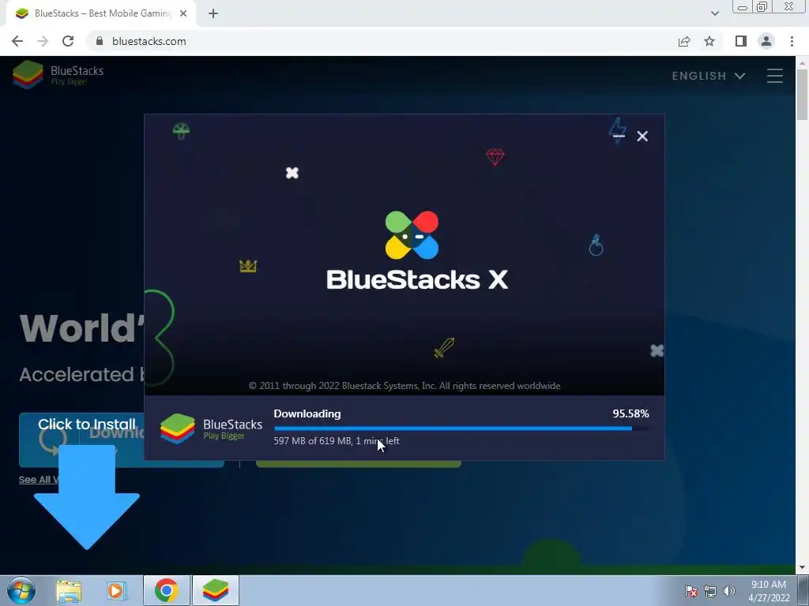
Task: Click the BlueStacks X four-petal logo
Action: [x=412, y=235]
